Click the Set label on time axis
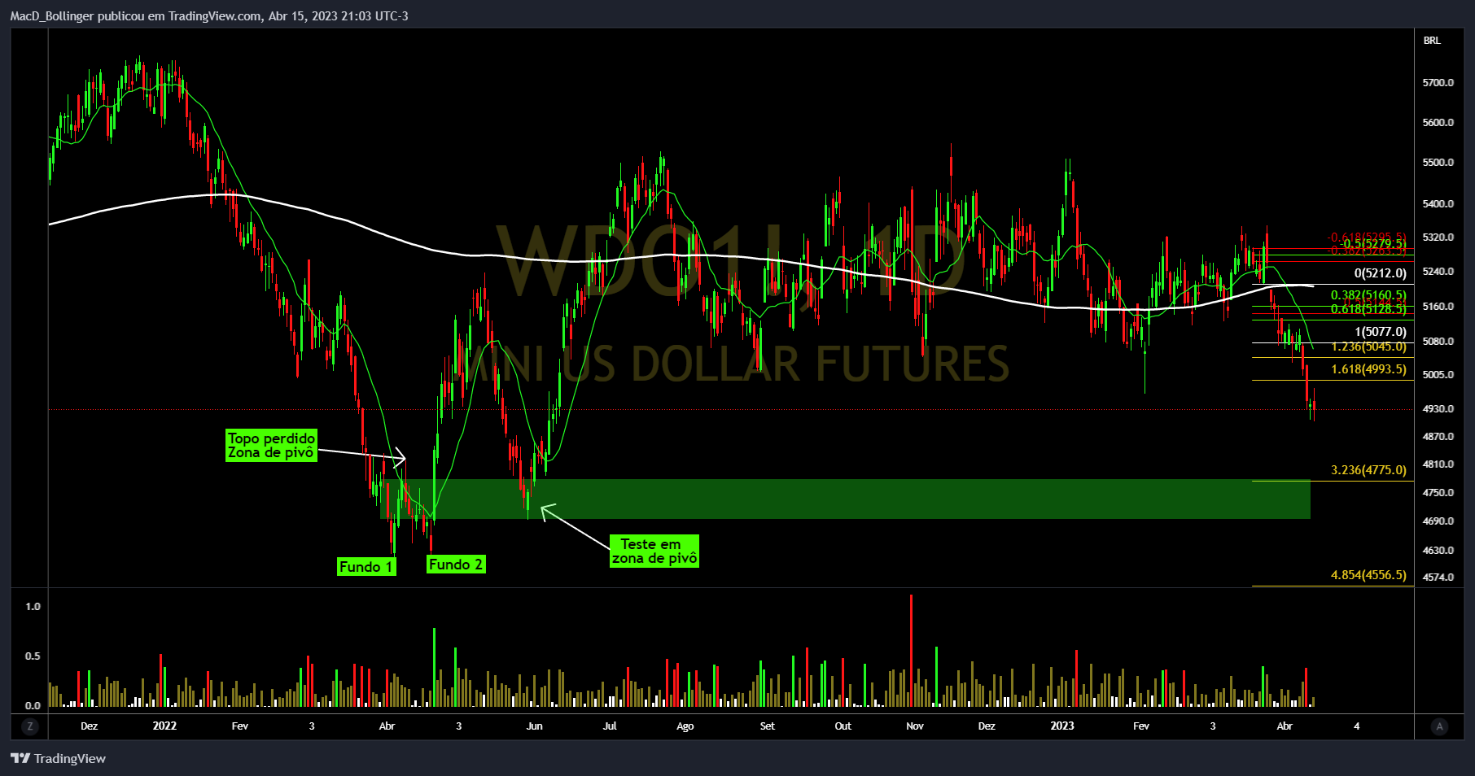The width and height of the screenshot is (1475, 776). click(x=768, y=726)
